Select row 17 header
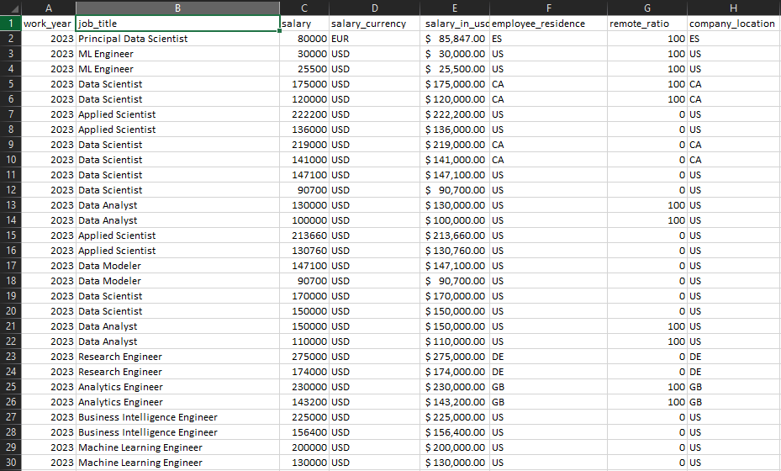The height and width of the screenshot is (471, 781). click(x=10, y=266)
